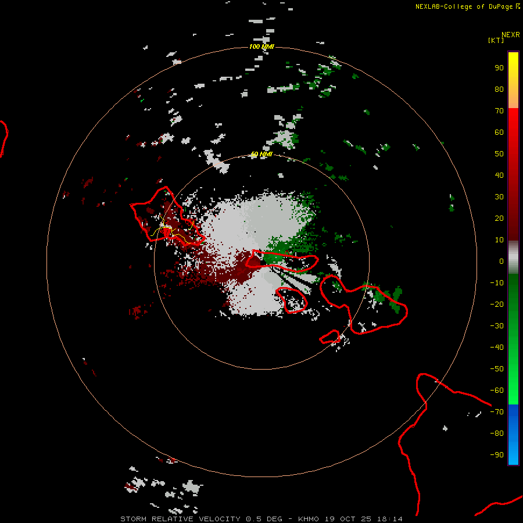523x523 pixels.
Task: Click the Storm Relative Velocity caption text
Action: 261,519
